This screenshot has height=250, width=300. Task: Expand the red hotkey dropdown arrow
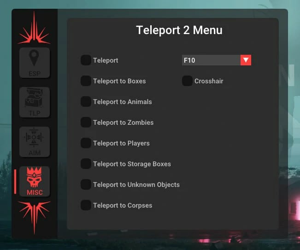click(x=246, y=60)
